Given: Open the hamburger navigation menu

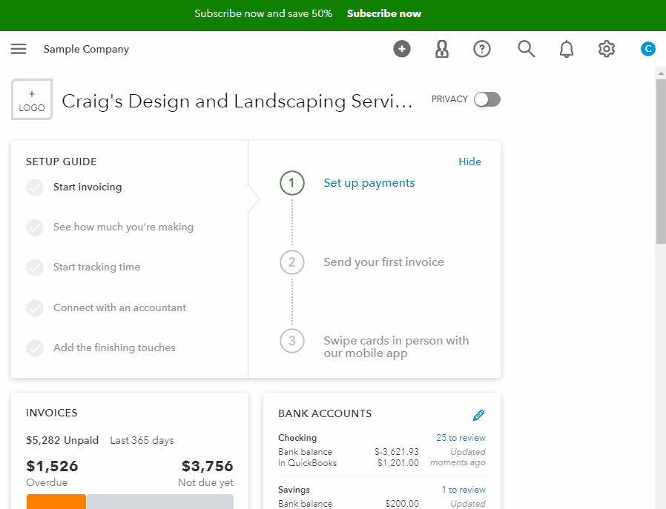Looking at the screenshot, I should [x=19, y=49].
